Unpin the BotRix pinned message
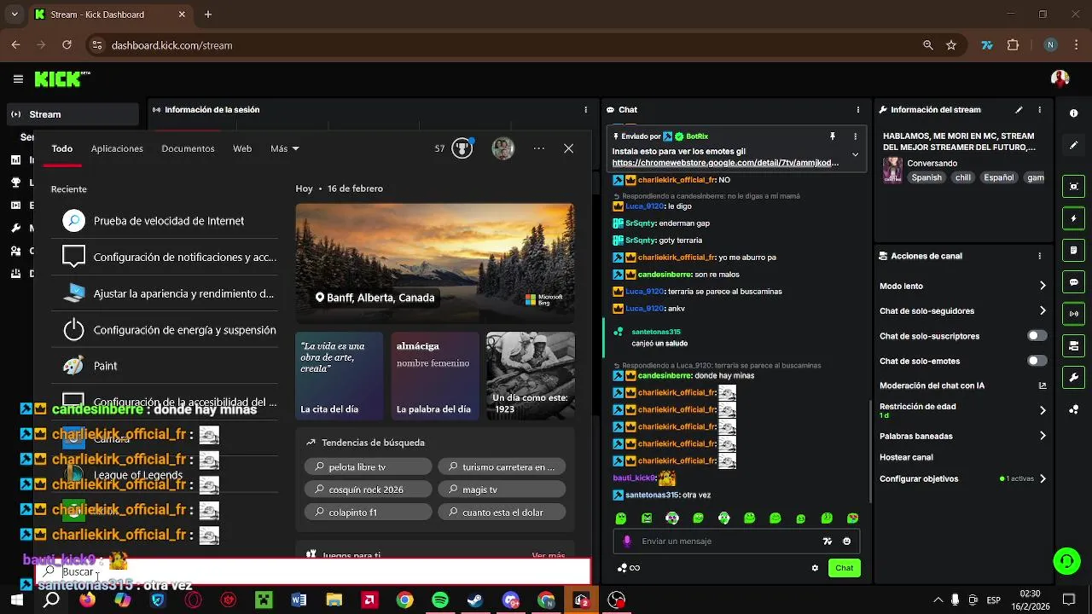The image size is (1092, 614). click(832, 136)
